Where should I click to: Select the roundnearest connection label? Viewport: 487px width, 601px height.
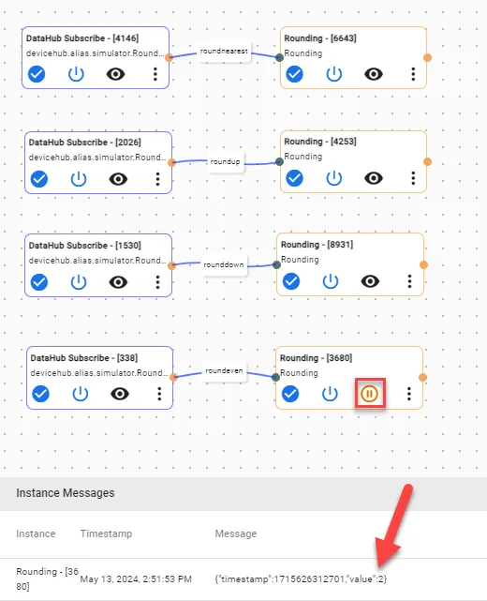click(224, 52)
